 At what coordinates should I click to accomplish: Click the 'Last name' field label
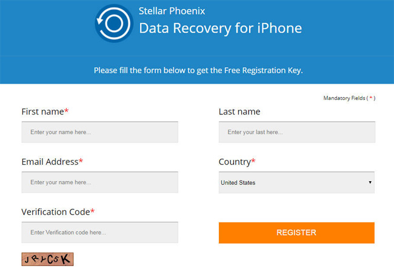pyautogui.click(x=239, y=111)
